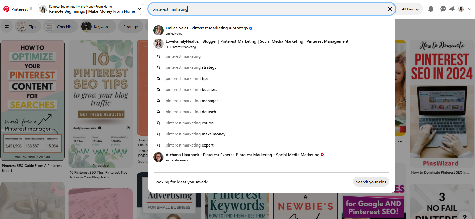The width and height of the screenshot is (475, 219).
Task: Open the Optimize Your Pinterest Content pin
Action: [x=32, y=100]
